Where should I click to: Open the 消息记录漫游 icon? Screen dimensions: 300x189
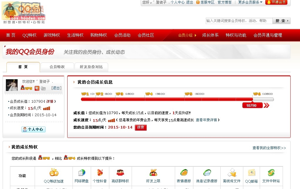(x=207, y=173)
